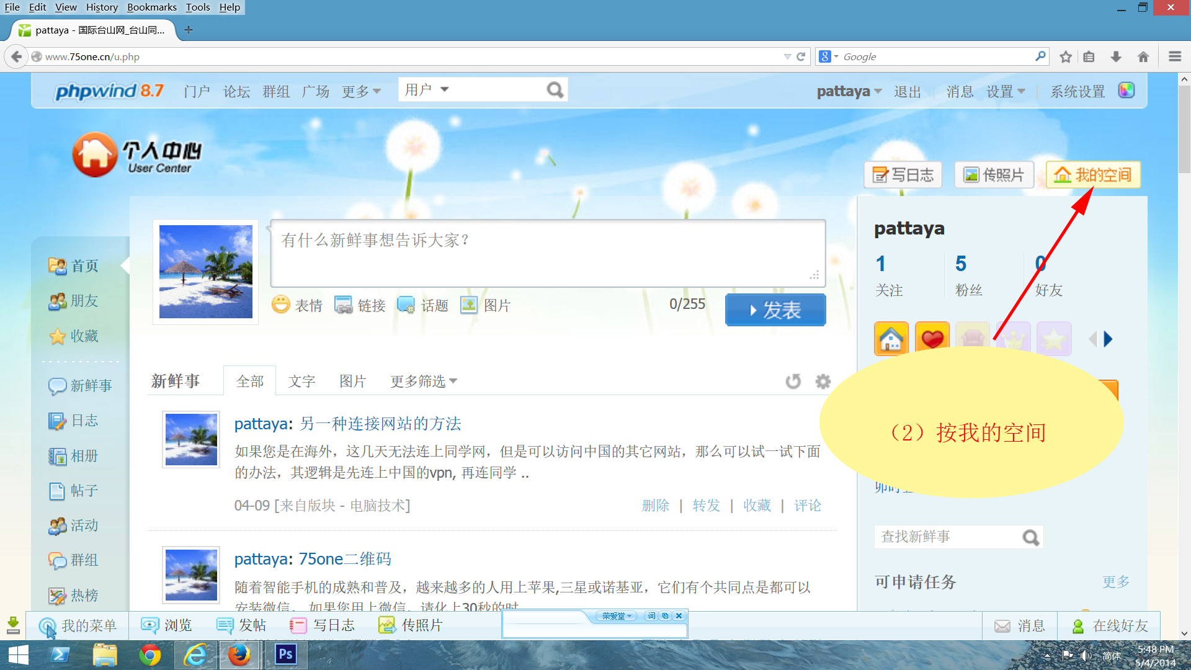
Task: Open 新鲜事 in the left sidebar
Action: [80, 386]
